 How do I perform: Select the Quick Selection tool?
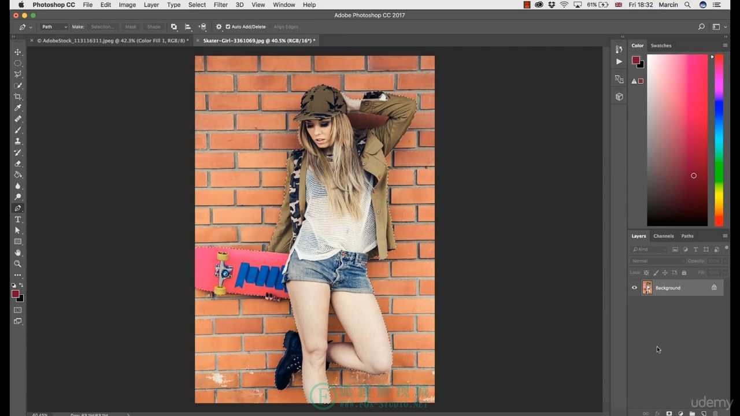(x=18, y=86)
